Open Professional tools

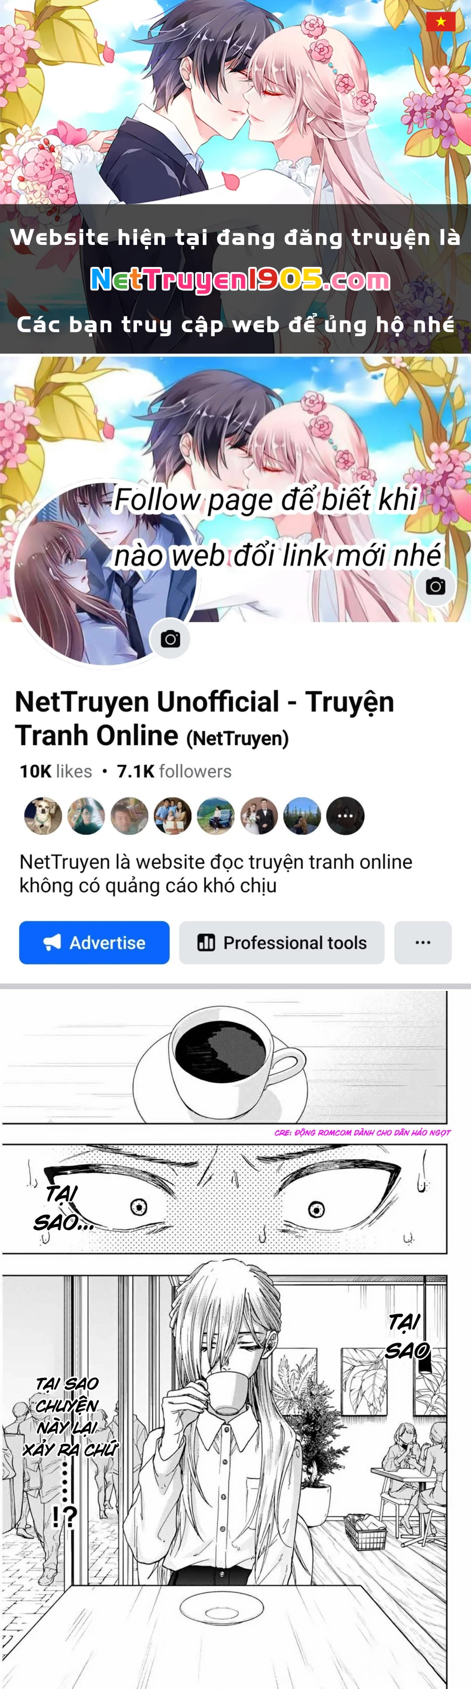coord(281,942)
